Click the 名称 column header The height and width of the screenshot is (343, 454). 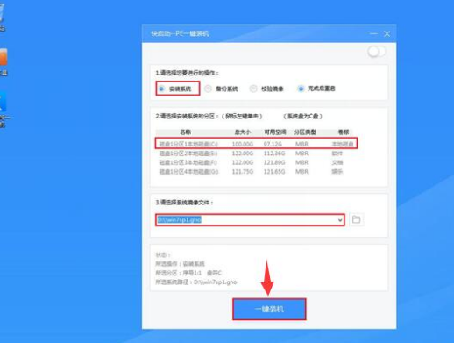click(186, 132)
